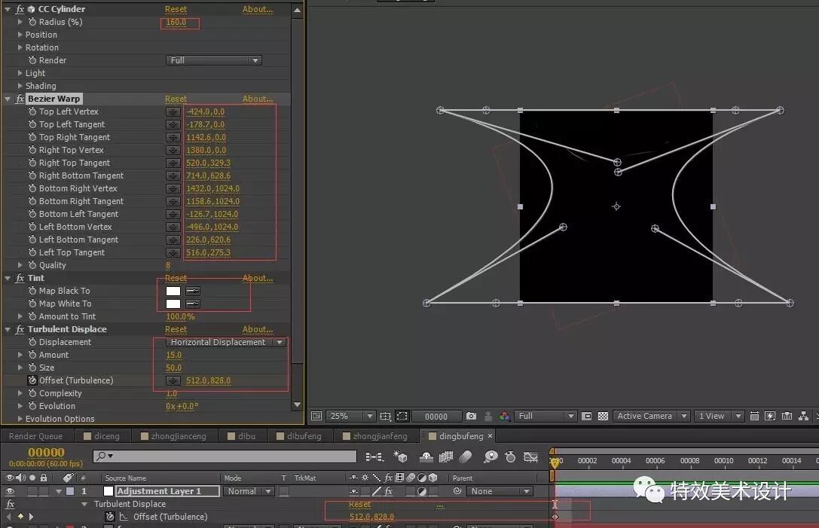Image resolution: width=819 pixels, height=528 pixels.
Task: Open the grid and guide options icon
Action: (386, 417)
